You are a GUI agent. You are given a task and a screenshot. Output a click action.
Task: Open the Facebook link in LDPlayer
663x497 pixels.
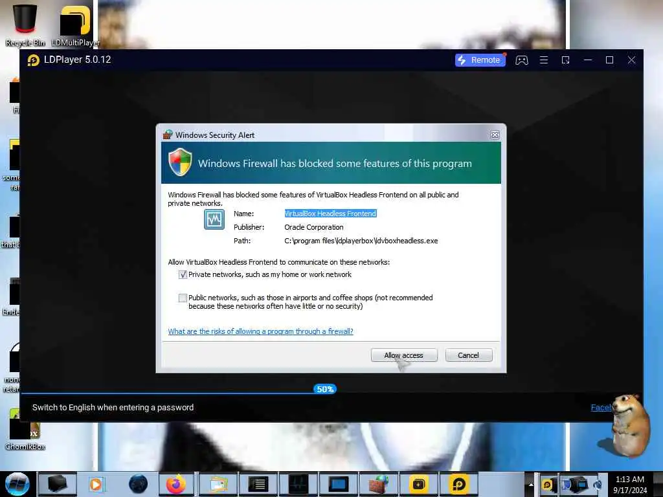pos(601,408)
